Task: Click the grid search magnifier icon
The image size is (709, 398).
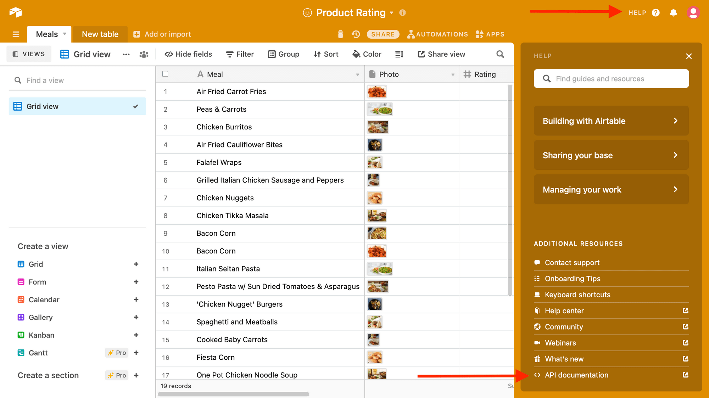Action: click(500, 54)
